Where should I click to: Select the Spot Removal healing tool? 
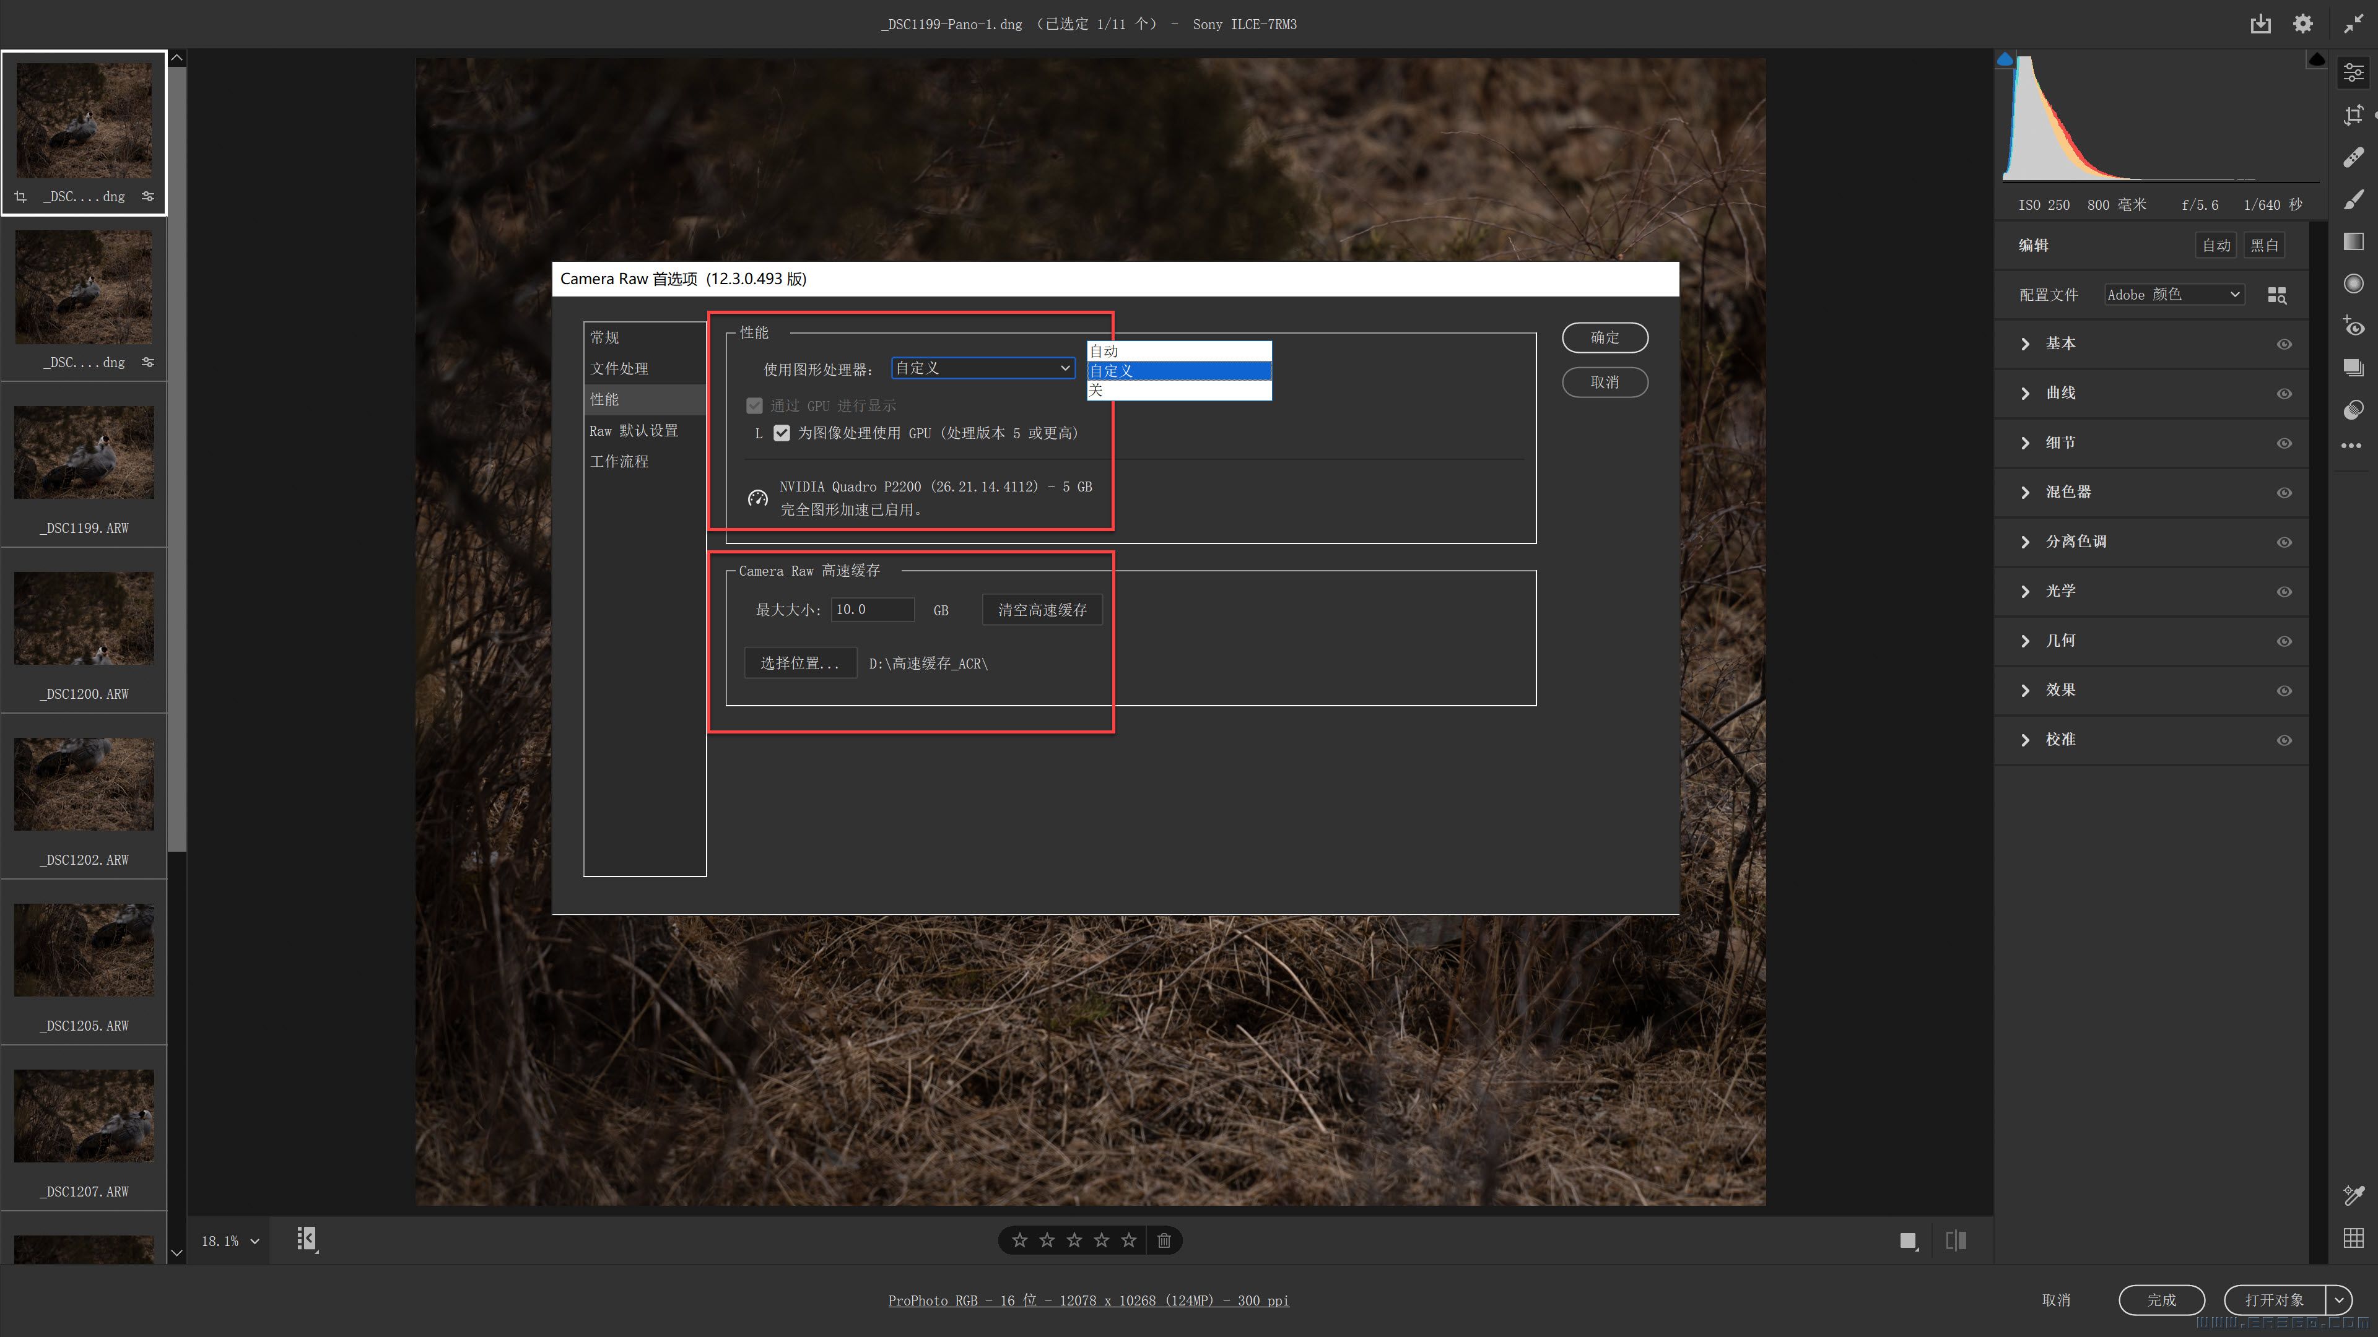click(2353, 158)
